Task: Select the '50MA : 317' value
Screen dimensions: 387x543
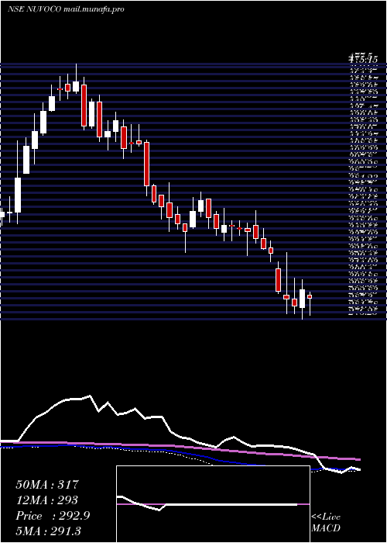Action: click(x=47, y=485)
